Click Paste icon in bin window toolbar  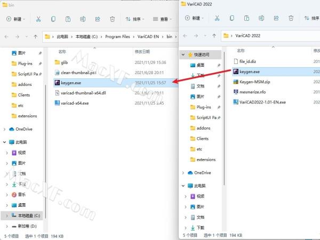tap(68, 19)
